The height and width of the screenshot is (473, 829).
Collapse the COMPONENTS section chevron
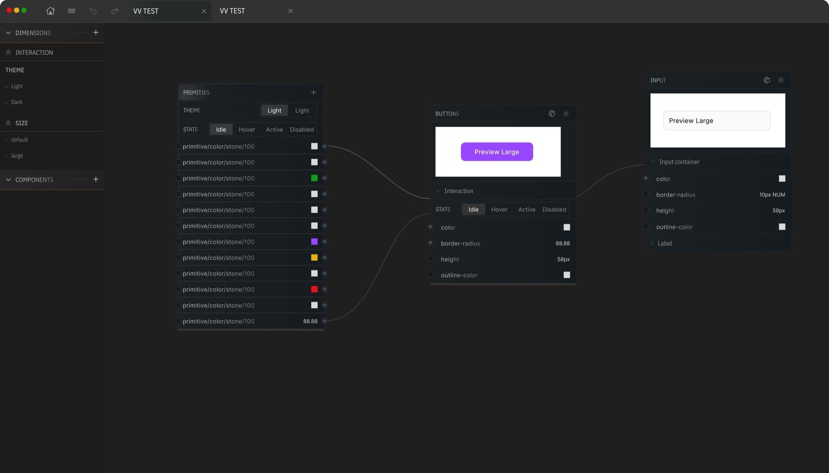click(x=8, y=180)
